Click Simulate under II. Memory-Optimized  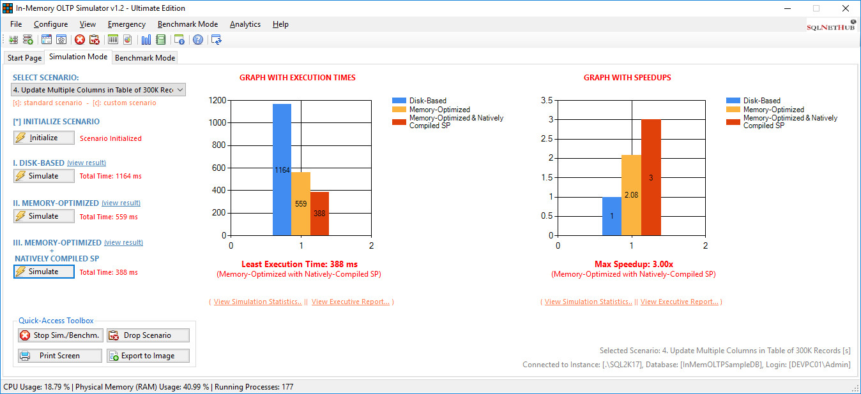point(43,216)
